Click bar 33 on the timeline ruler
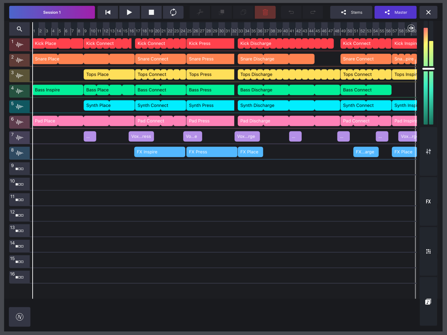The height and width of the screenshot is (335, 447). coord(241,31)
